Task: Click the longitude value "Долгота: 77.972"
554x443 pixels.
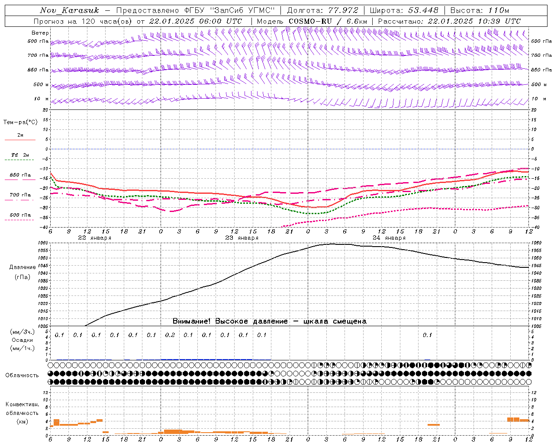Action: click(322, 10)
